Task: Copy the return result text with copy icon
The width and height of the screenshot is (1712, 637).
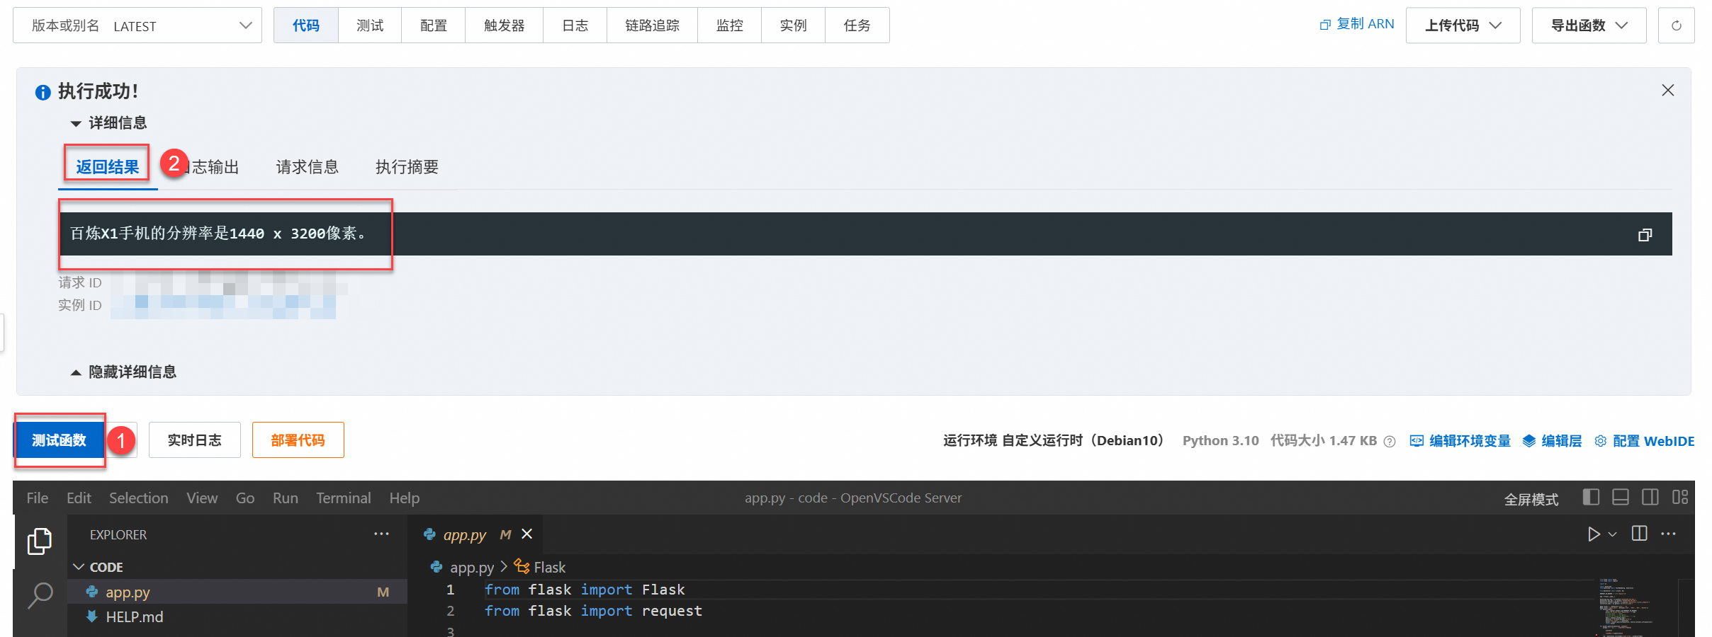Action: pos(1645,234)
